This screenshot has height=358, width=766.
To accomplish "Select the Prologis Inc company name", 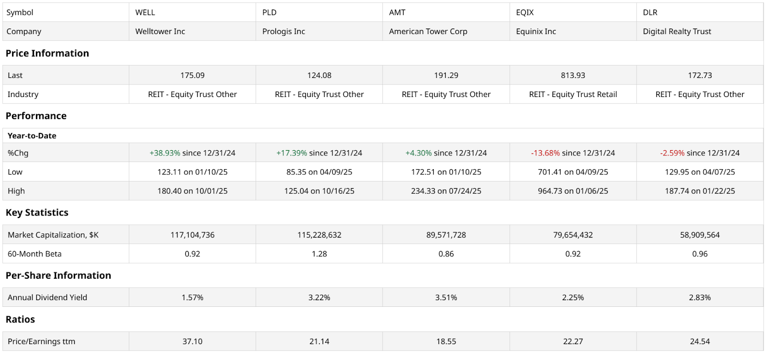I will pyautogui.click(x=283, y=32).
